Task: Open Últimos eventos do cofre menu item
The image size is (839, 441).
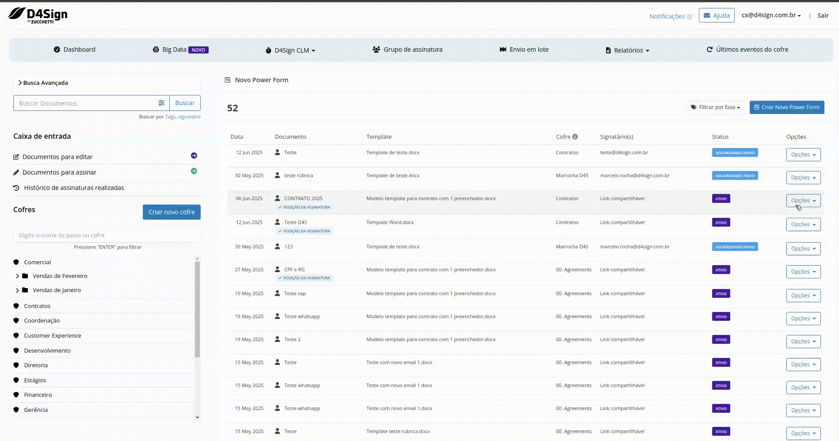Action: coord(747,49)
